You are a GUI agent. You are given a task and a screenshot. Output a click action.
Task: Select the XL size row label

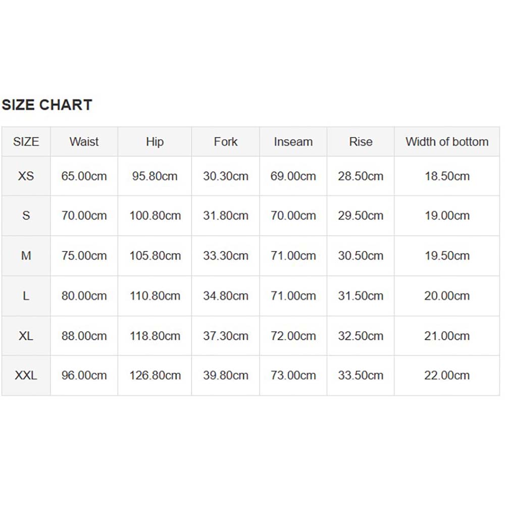(26, 336)
